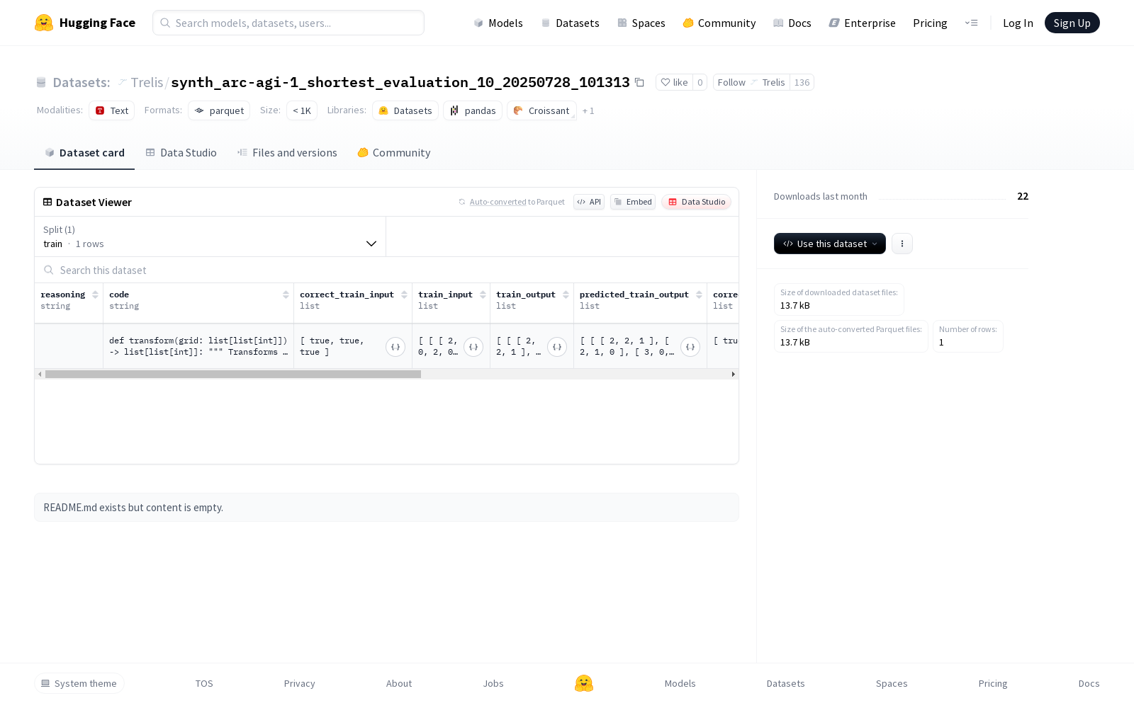Open Enterprise in the top navigation
This screenshot has height=708, width=1134.
(863, 23)
